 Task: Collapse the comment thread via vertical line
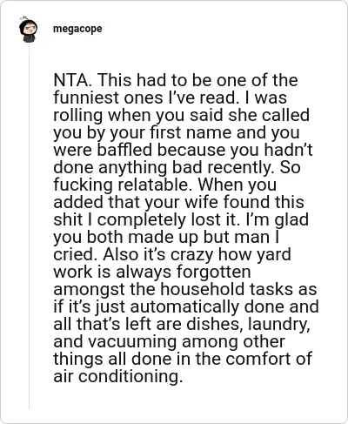click(29, 226)
